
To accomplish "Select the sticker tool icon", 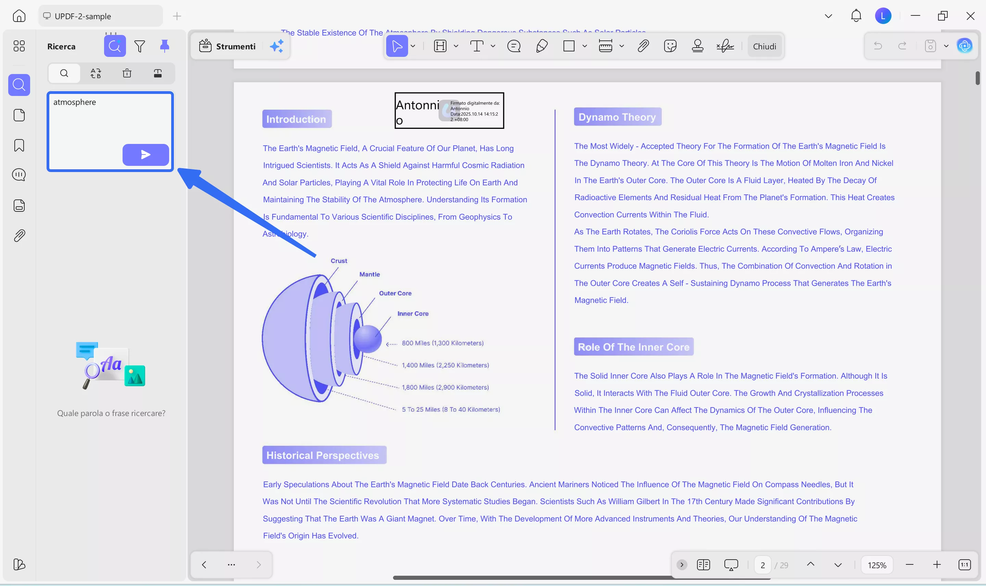I will click(670, 46).
